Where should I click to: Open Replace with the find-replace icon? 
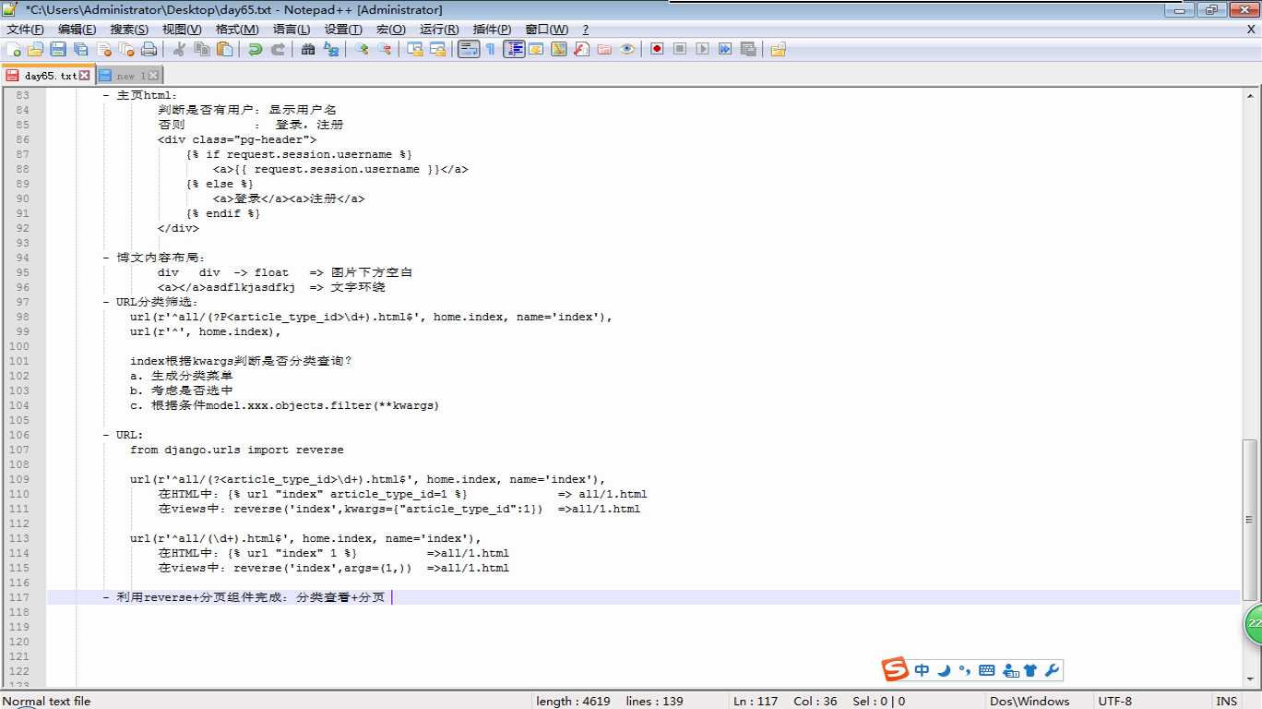[331, 49]
